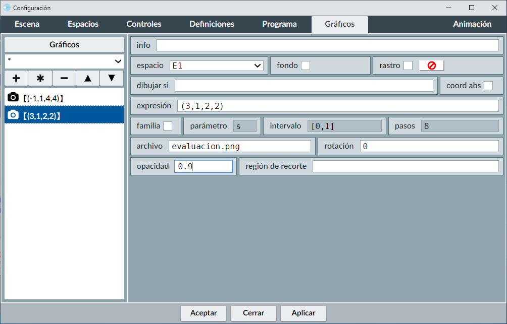The width and height of the screenshot is (507, 324).
Task: Click the rastro no-color prohibition button
Action: tap(431, 66)
